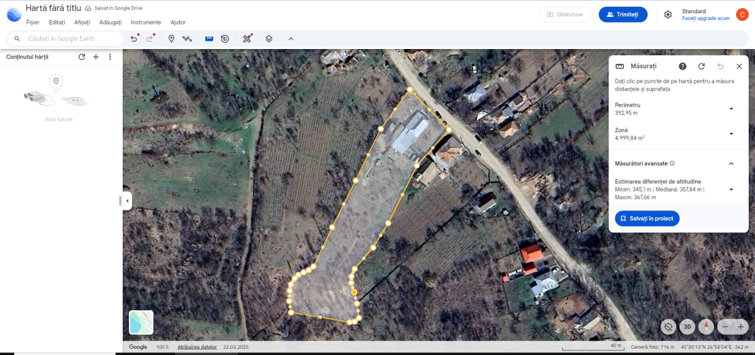Zoom in with the plus button
This screenshot has width=755, height=355.
[x=741, y=327]
